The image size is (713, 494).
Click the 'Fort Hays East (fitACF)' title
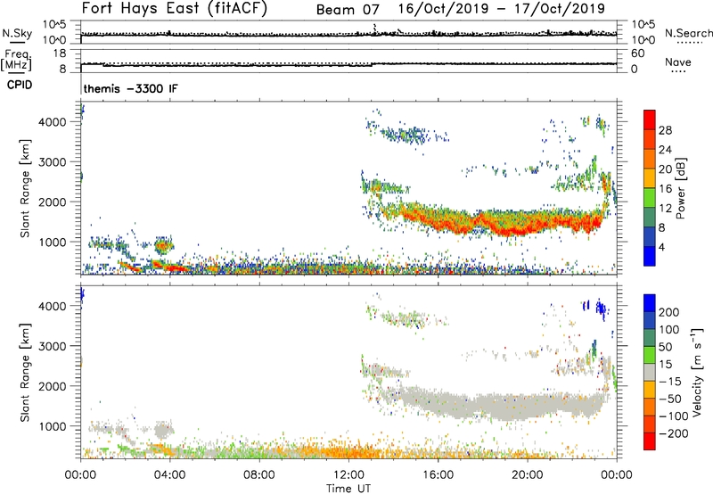tap(175, 8)
